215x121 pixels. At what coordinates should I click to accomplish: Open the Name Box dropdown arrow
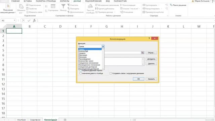pyautogui.click(x=14, y=21)
